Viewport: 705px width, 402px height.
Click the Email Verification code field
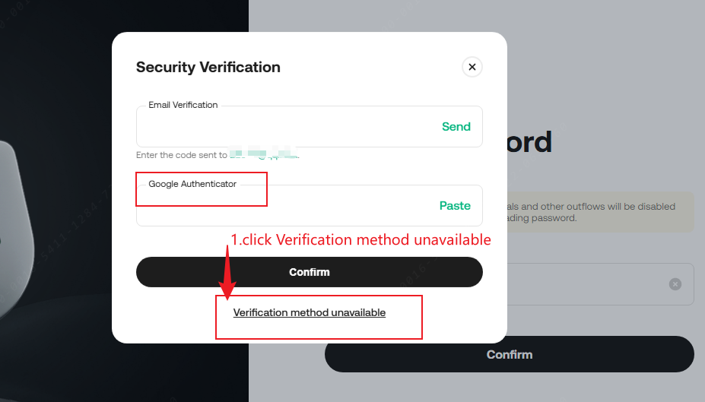point(281,127)
